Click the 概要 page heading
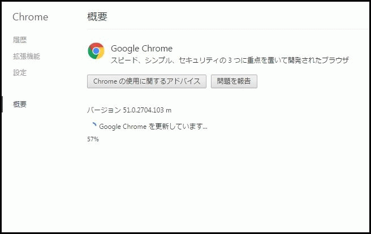 97,16
